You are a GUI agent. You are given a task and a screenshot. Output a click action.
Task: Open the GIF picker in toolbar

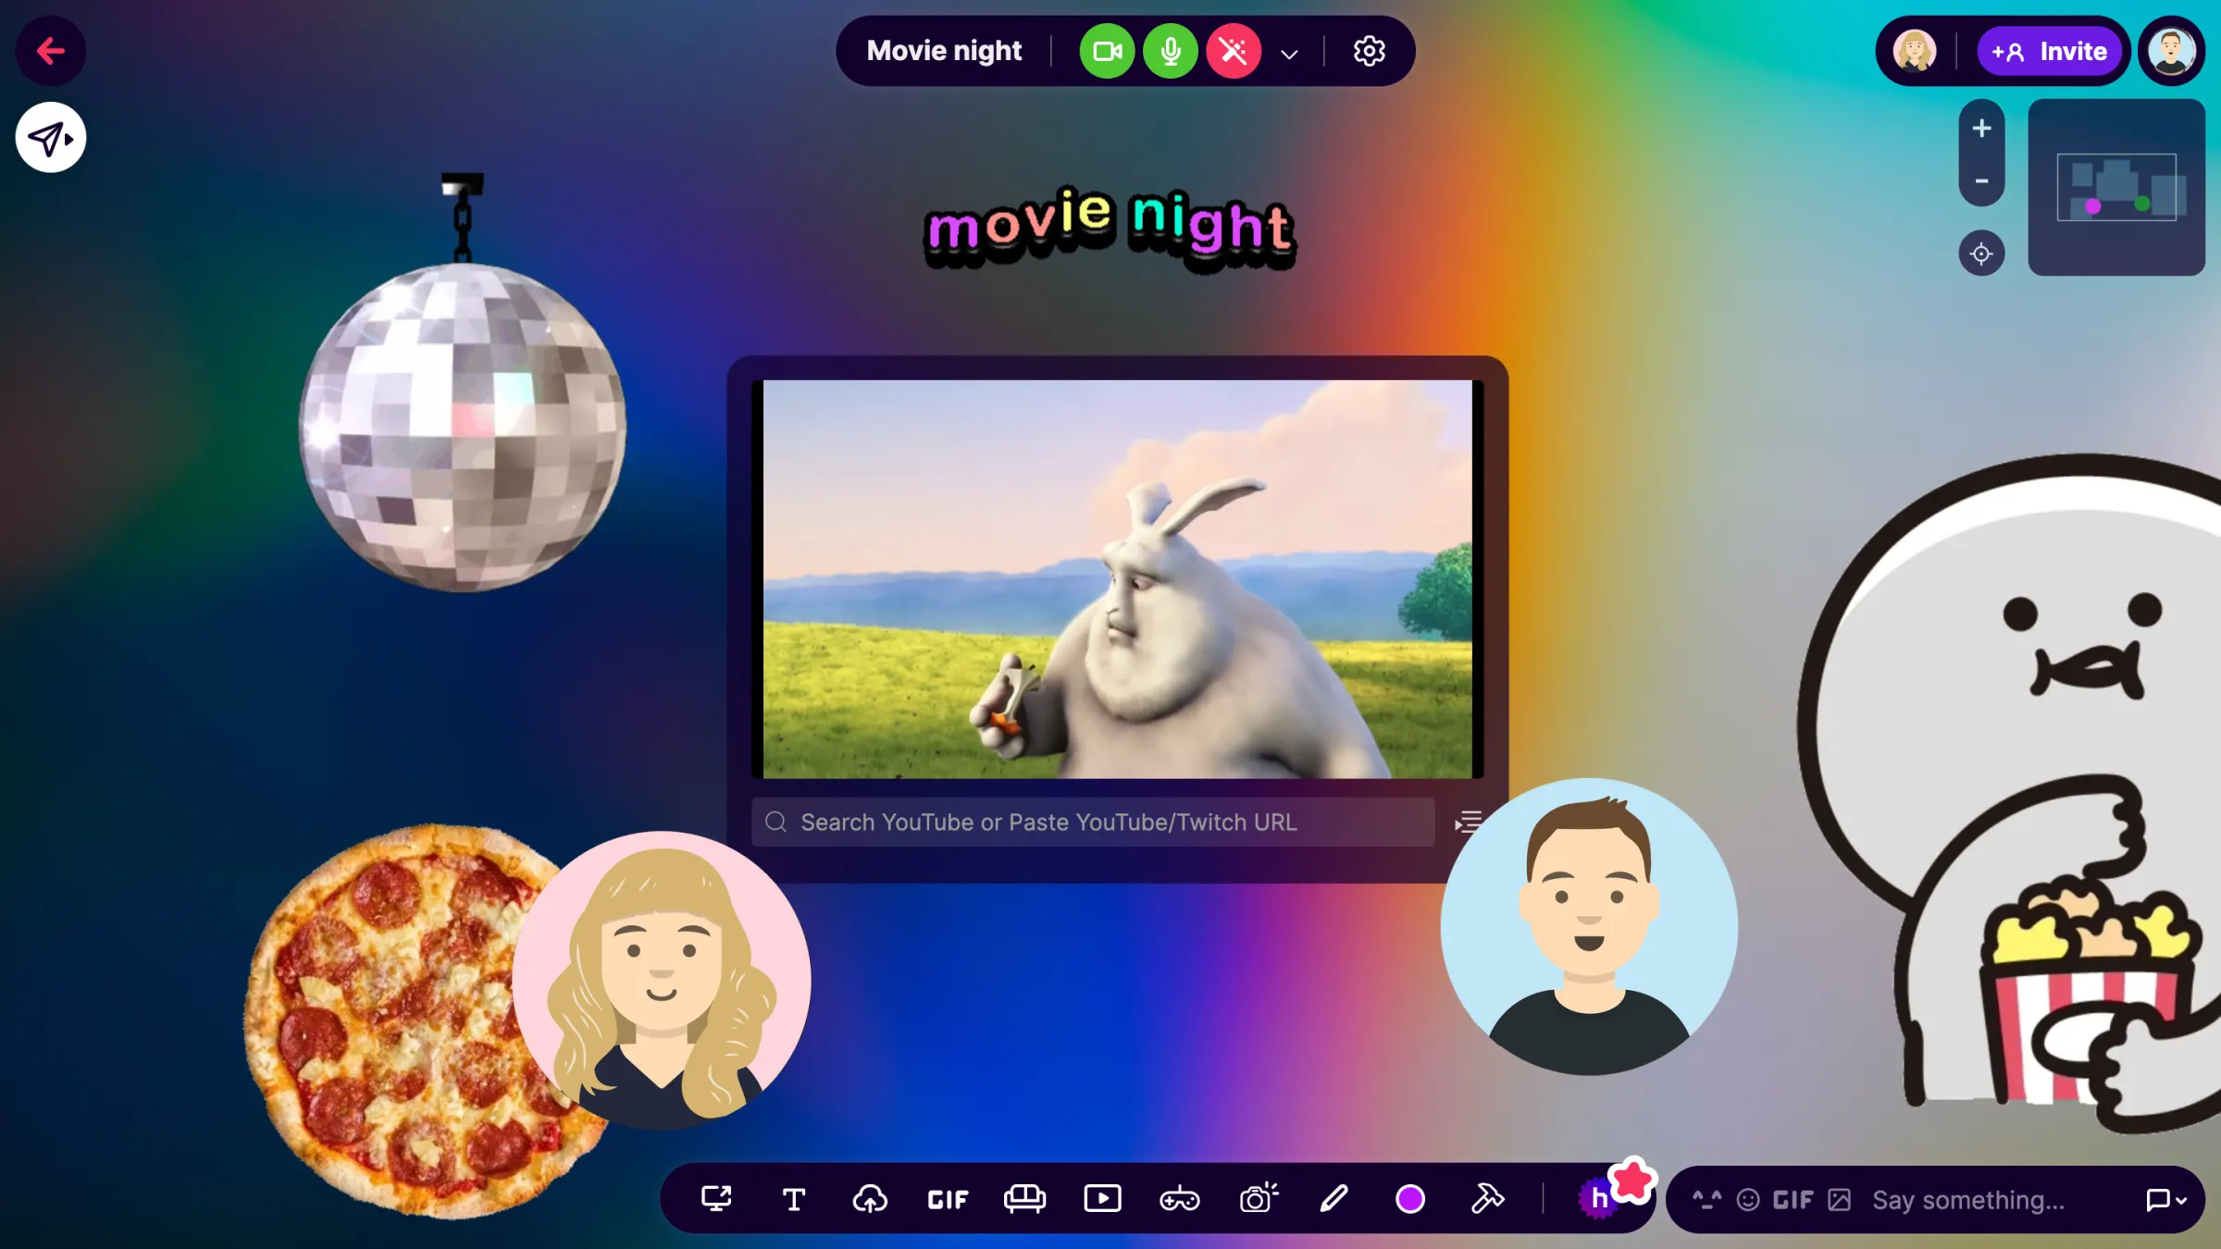948,1200
